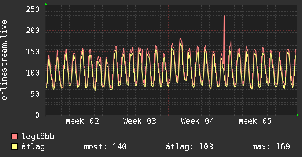The width and height of the screenshot is (302, 157).
Task: Click the green arrow at x-axis right end
Action: tap(298, 115)
